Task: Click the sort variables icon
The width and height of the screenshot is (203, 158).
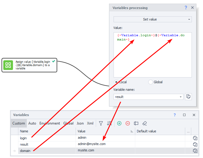Action: 109,123
